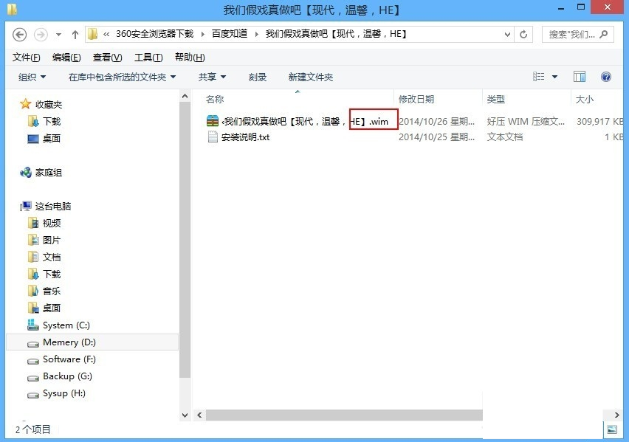The image size is (629, 442).
Task: Select the 安装说明.txt file icon
Action: 213,137
